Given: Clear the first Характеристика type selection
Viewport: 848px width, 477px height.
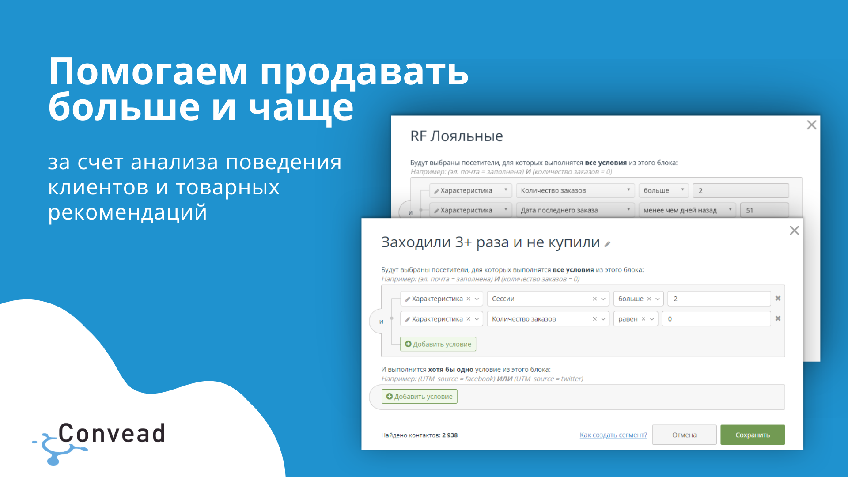Looking at the screenshot, I should click(468, 299).
